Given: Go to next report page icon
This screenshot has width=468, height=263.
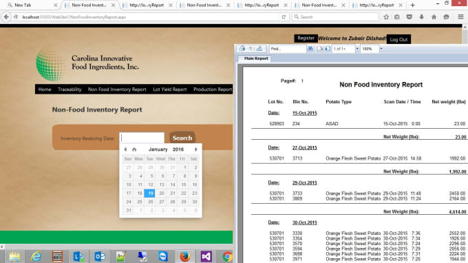Looking at the screenshot, I should coord(328,49).
